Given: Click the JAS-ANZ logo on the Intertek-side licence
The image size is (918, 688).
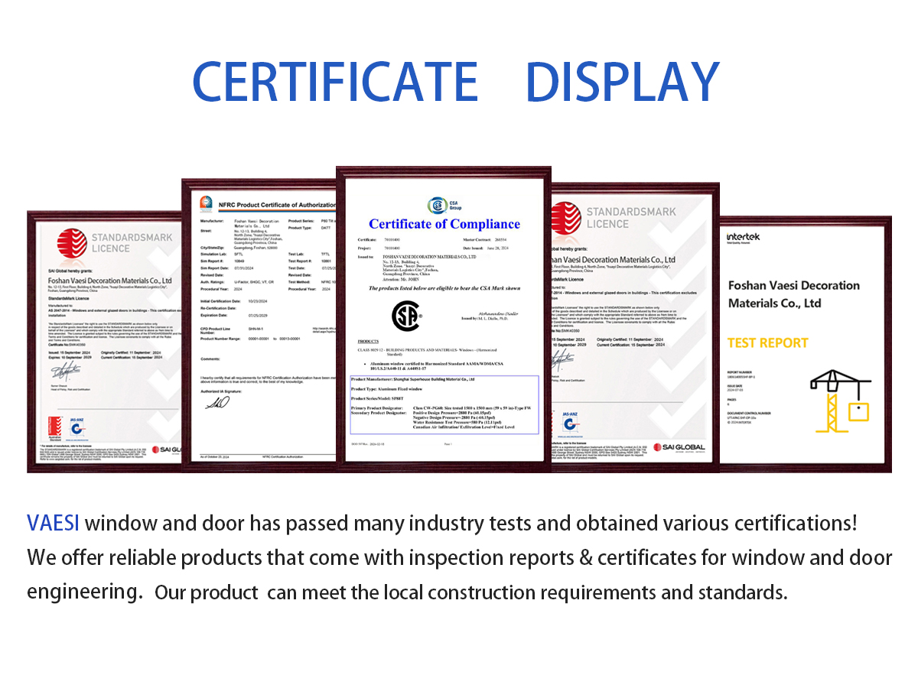Looking at the screenshot, I should pyautogui.click(x=571, y=424).
